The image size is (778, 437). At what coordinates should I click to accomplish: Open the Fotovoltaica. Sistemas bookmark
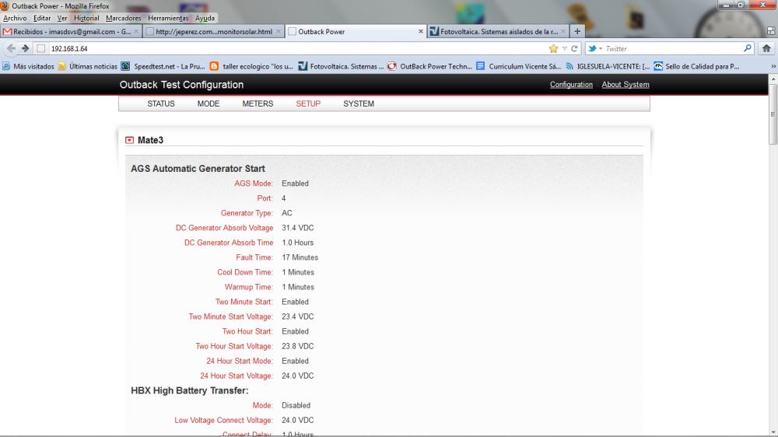[x=342, y=66]
